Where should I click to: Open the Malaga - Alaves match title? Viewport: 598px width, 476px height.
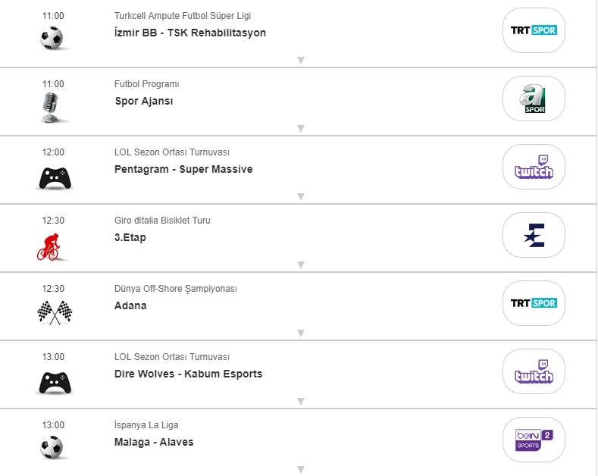(154, 442)
